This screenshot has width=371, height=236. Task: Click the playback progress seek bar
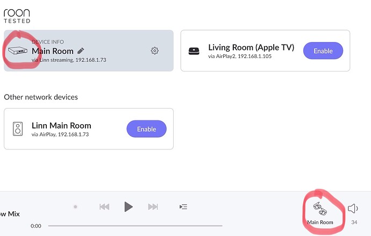[135, 226]
